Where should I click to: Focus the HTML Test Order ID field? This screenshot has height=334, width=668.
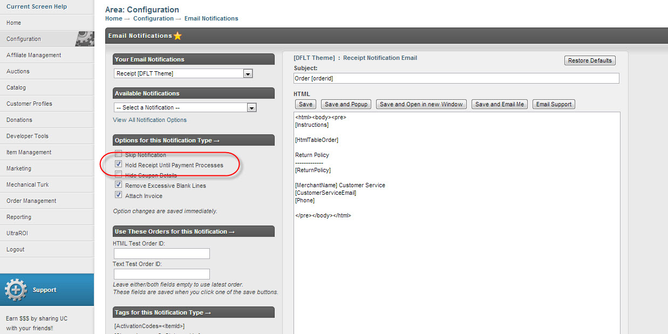pos(162,254)
